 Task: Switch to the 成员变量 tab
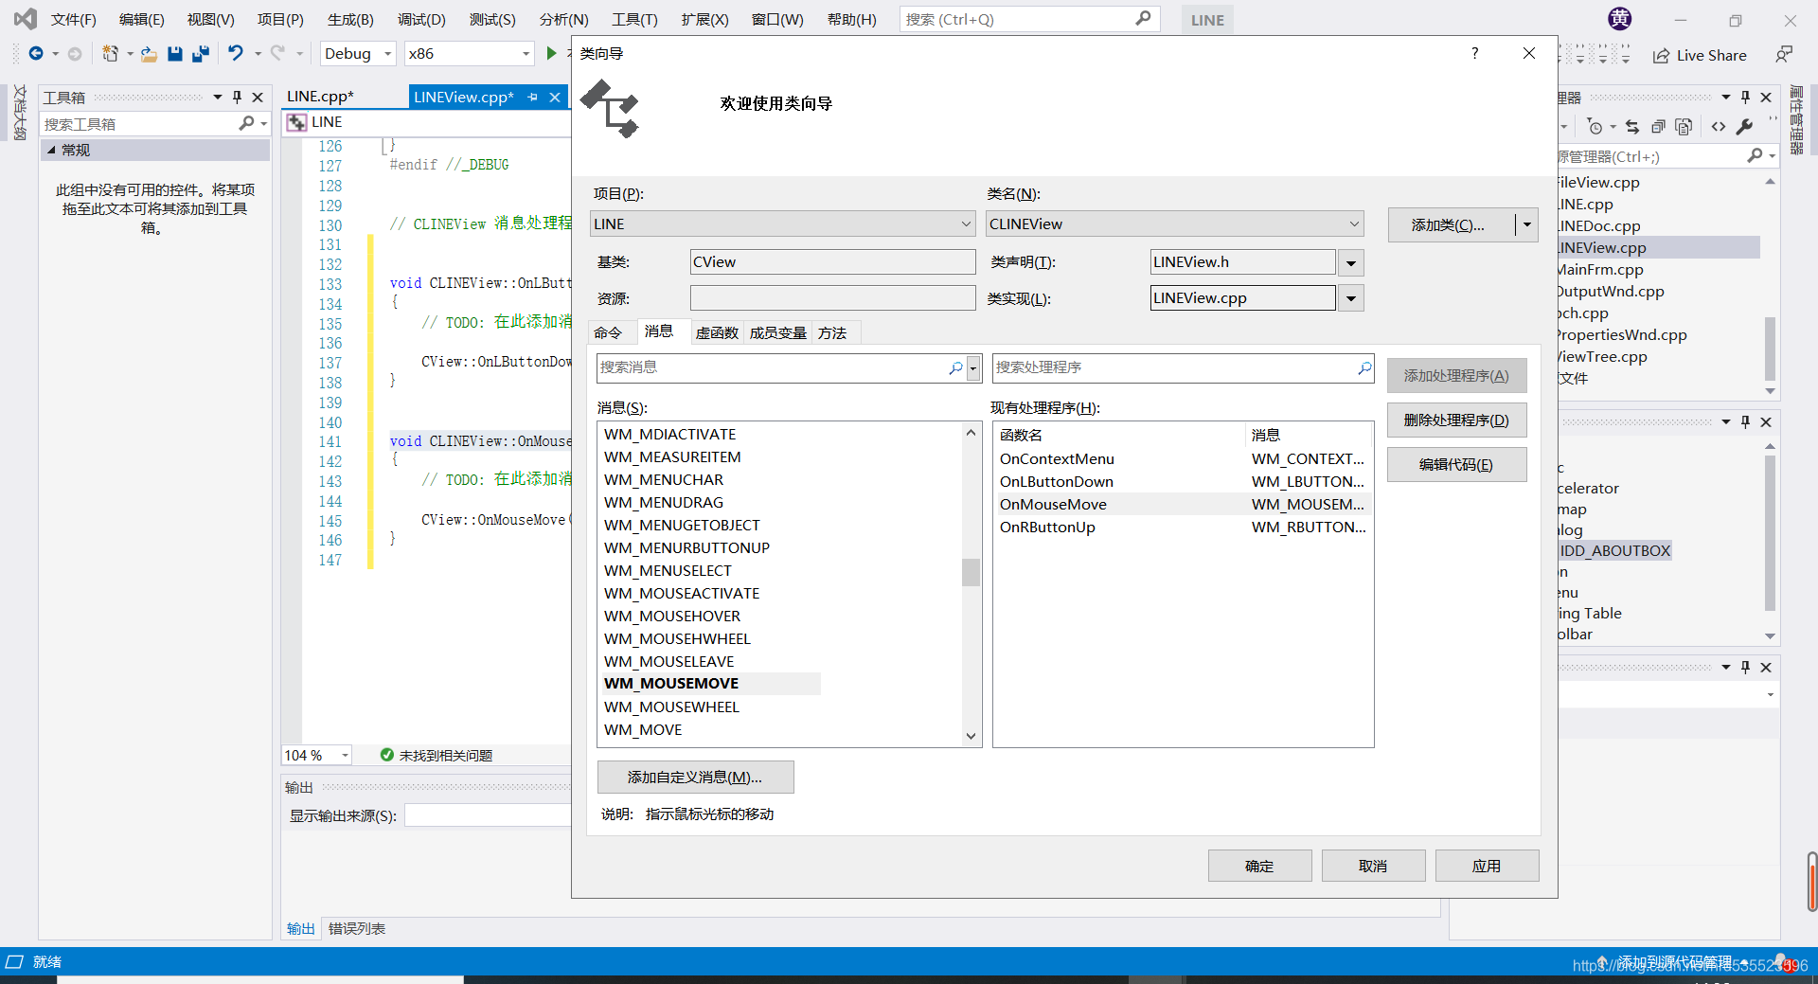[778, 332]
